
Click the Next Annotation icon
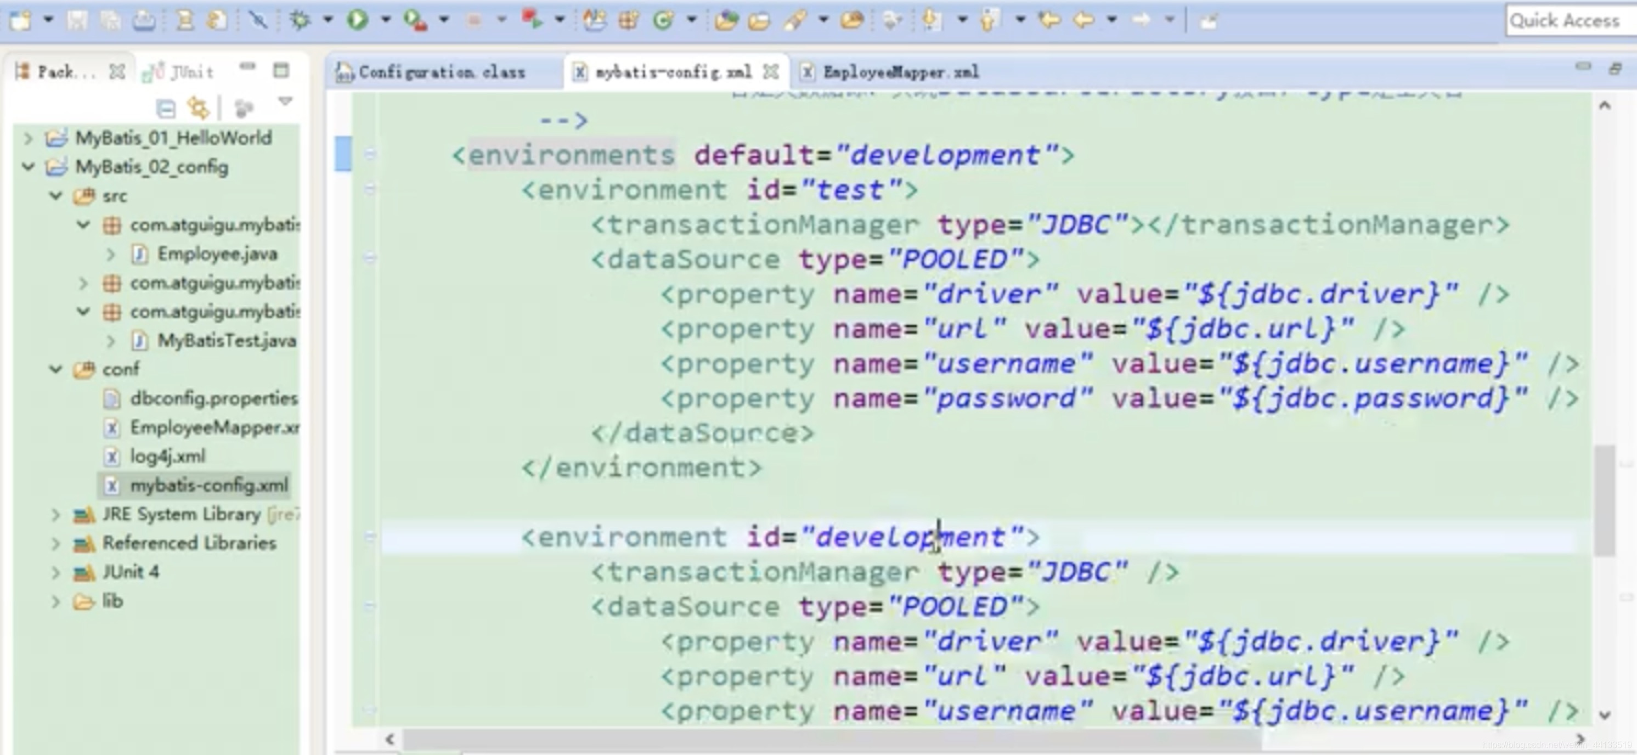[932, 20]
